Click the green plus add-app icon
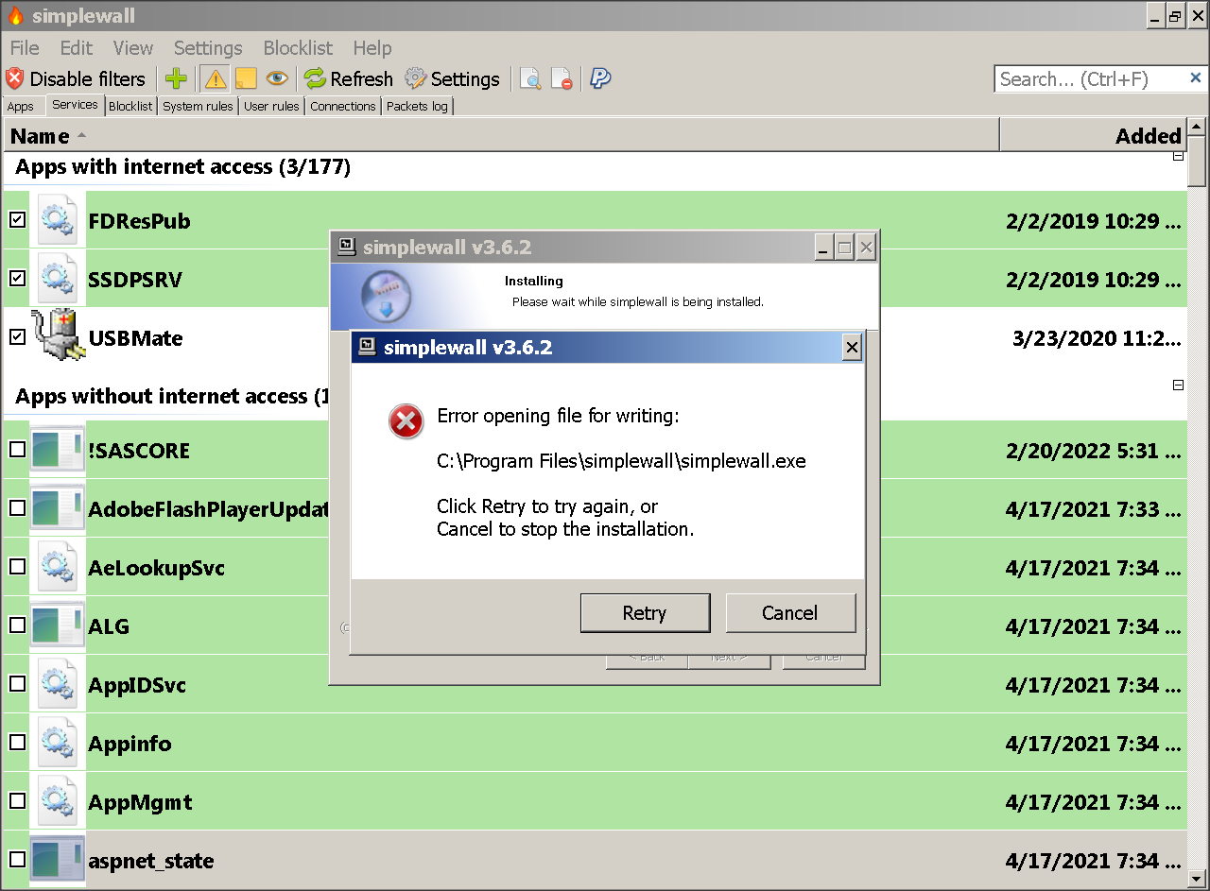Viewport: 1210px width, 891px height. (x=176, y=79)
